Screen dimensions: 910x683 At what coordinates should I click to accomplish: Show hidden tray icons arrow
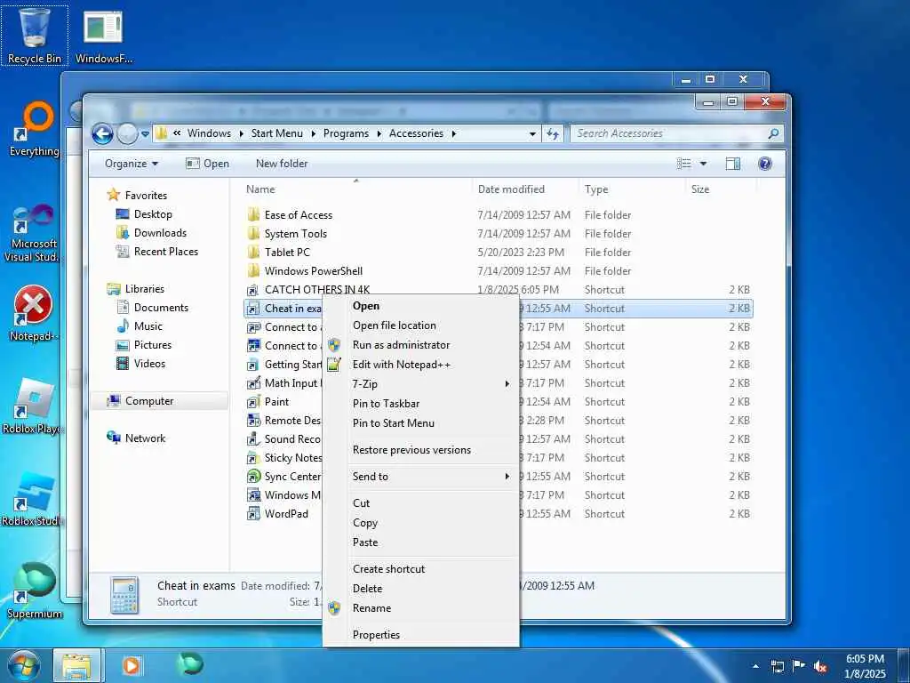(x=755, y=666)
